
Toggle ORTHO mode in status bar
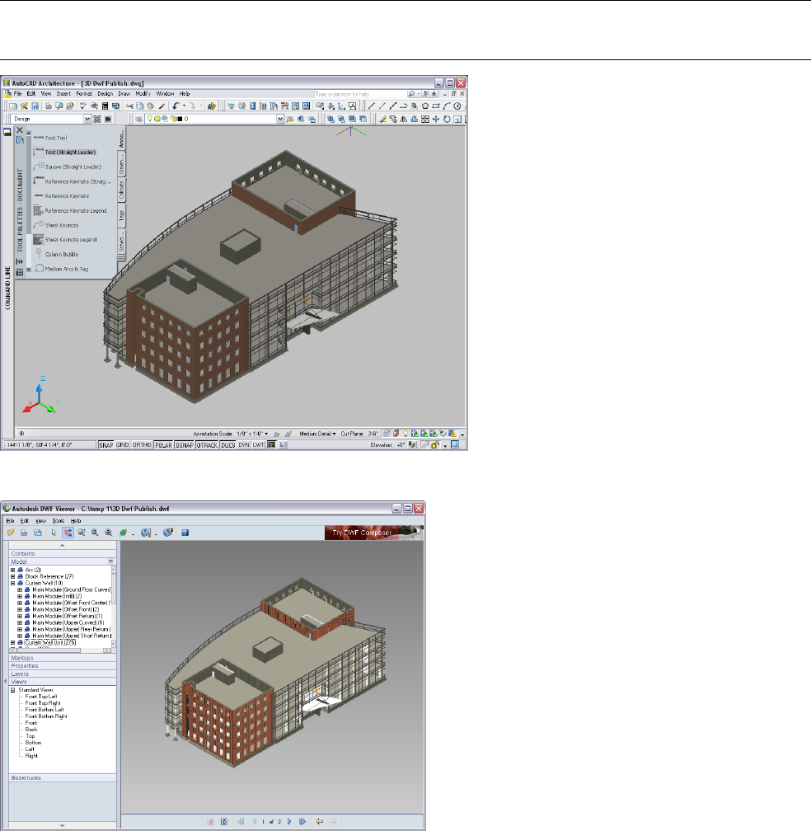(142, 445)
